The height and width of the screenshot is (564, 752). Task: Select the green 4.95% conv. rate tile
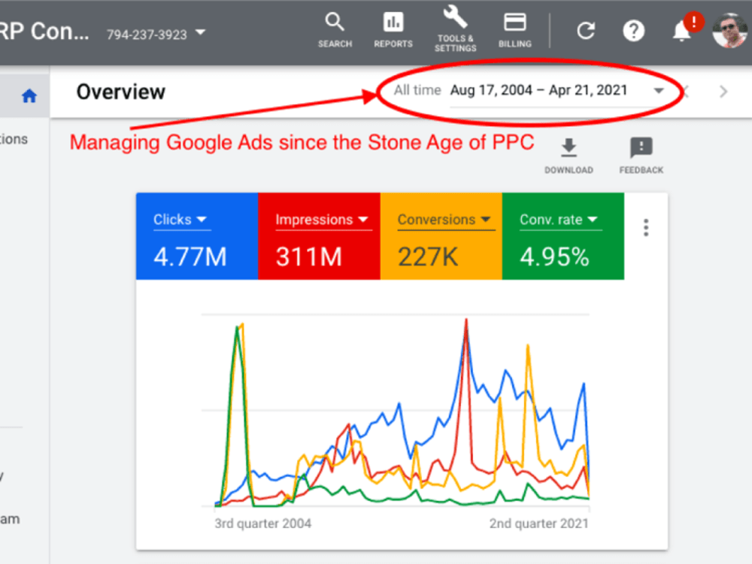point(563,236)
